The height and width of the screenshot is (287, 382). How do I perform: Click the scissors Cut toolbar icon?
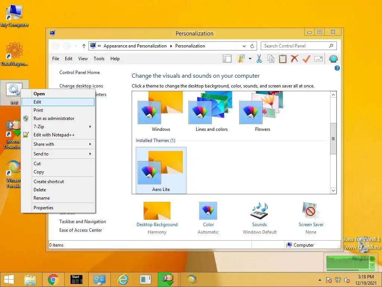(259, 59)
